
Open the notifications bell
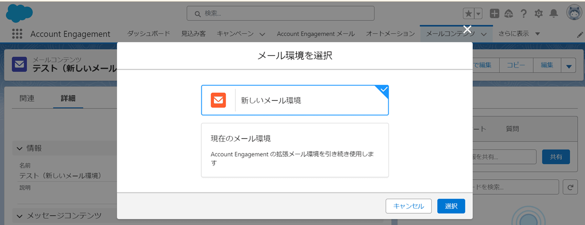coord(554,14)
